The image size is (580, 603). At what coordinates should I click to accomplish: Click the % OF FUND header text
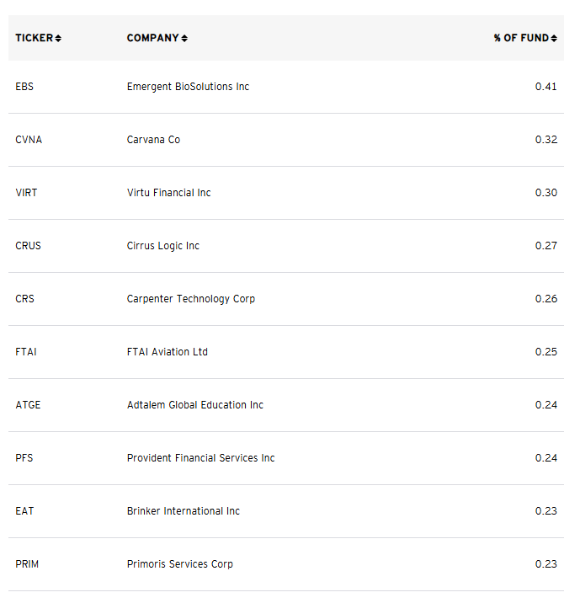pos(521,38)
